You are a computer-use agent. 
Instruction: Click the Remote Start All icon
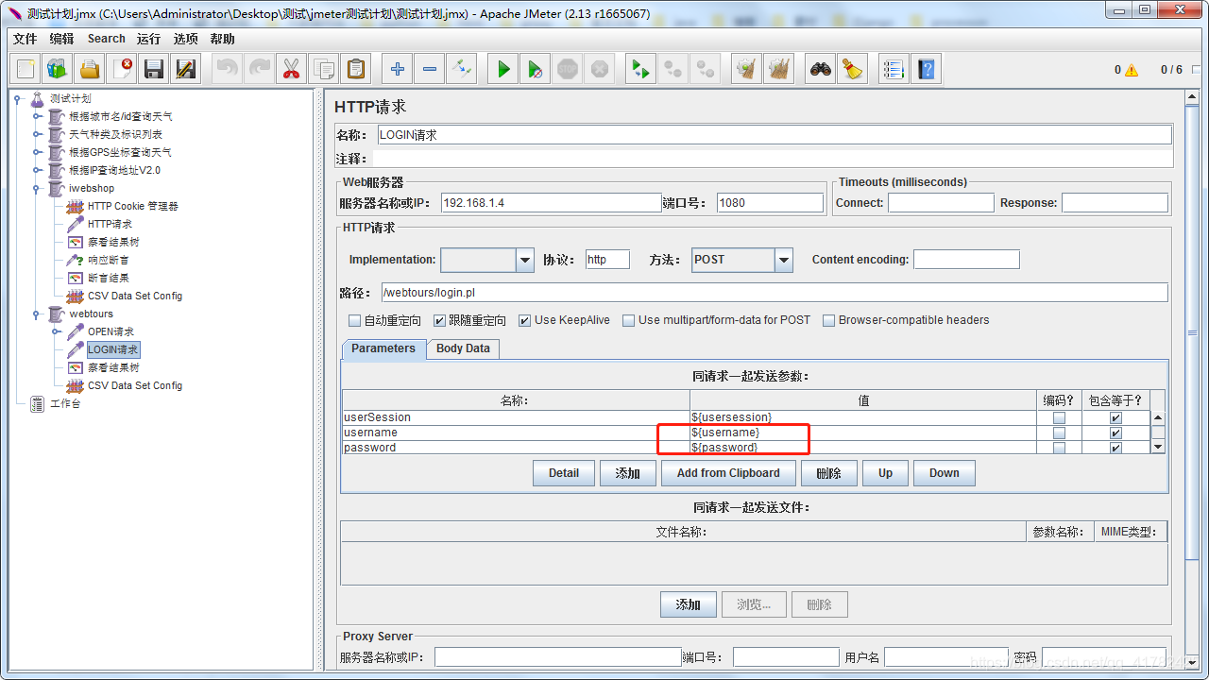[641, 69]
